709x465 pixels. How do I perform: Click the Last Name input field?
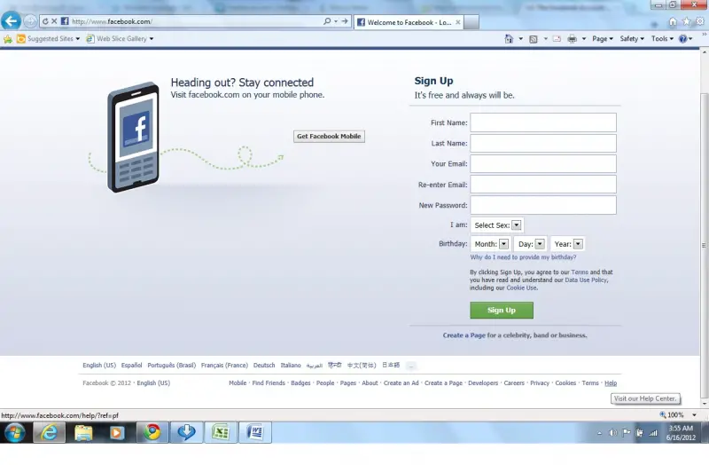[543, 143]
